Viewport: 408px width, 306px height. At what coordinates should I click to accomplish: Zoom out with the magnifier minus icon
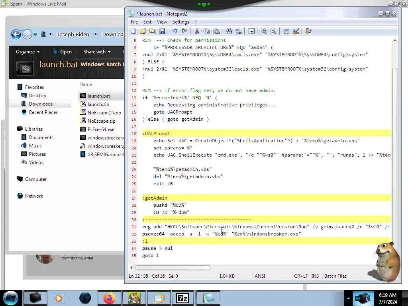(273, 31)
